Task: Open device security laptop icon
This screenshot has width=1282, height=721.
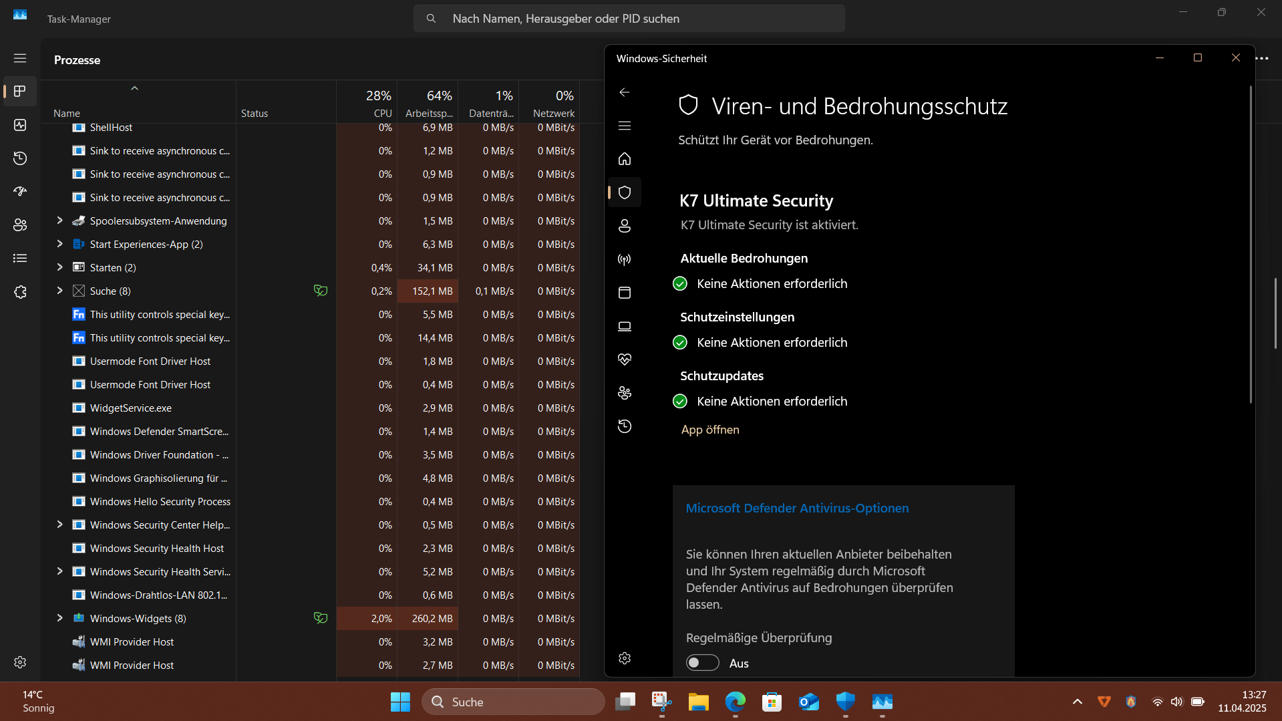Action: tap(625, 326)
